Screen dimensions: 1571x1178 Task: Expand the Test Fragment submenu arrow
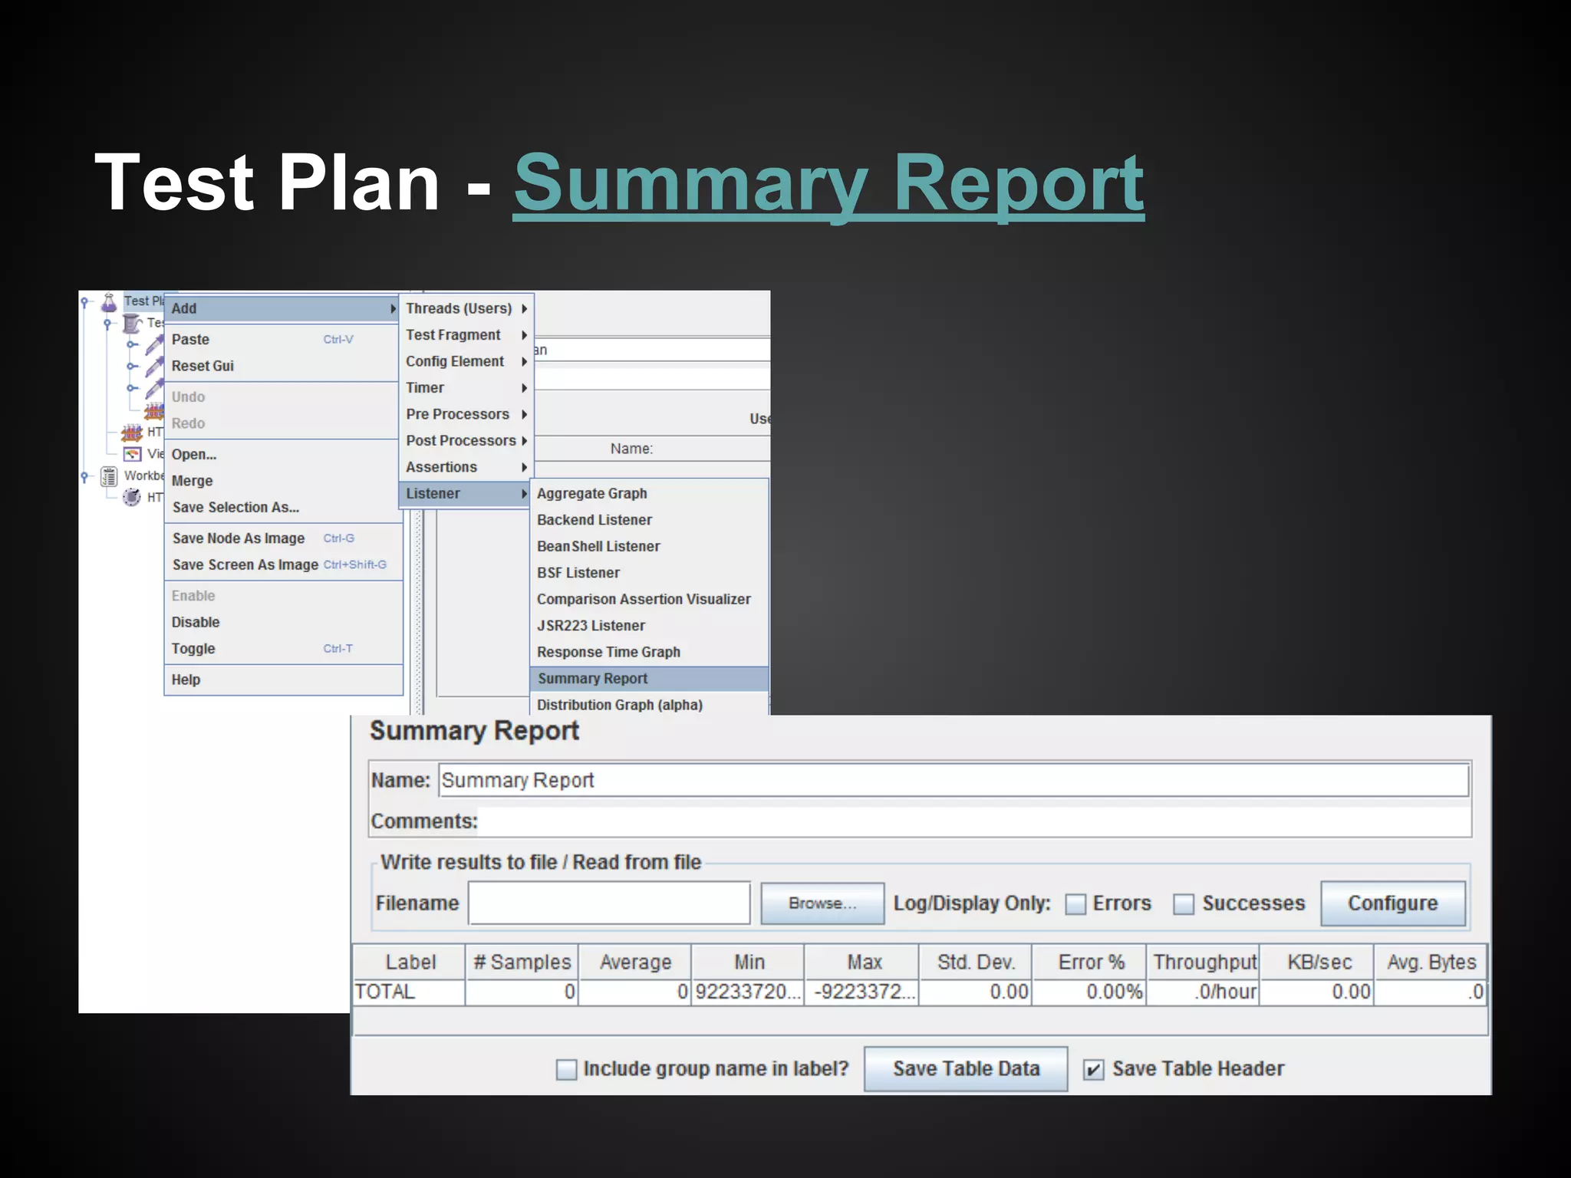(x=524, y=335)
